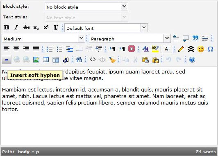Screen dimensions: 218x156
Task: Select the 'Medium' size combo box
Action: coord(43,38)
